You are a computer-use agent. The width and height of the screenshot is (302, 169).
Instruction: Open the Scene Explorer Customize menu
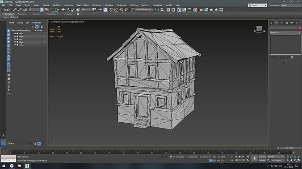click(37, 23)
